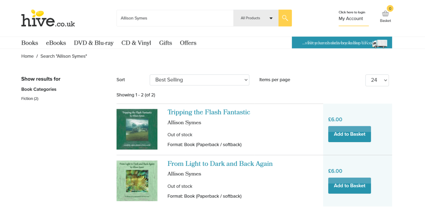
Task: Open the shopping basket icon
Action: (385, 14)
